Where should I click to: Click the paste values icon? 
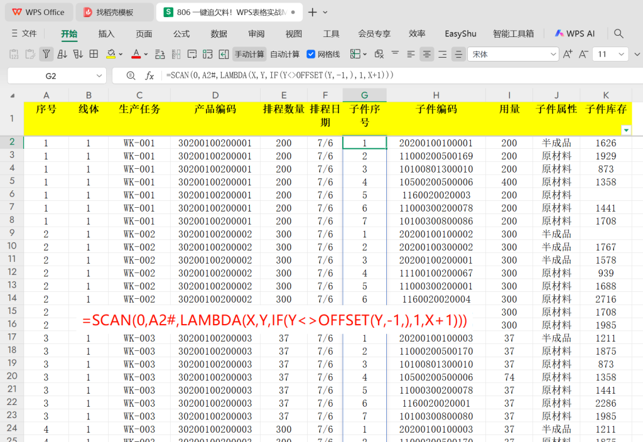tap(14, 54)
